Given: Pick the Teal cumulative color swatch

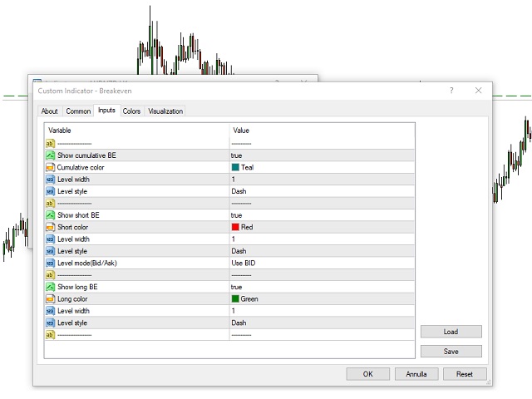Looking at the screenshot, I should [x=235, y=167].
